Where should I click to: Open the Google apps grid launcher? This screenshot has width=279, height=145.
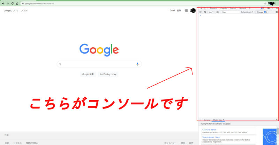coord(186,11)
